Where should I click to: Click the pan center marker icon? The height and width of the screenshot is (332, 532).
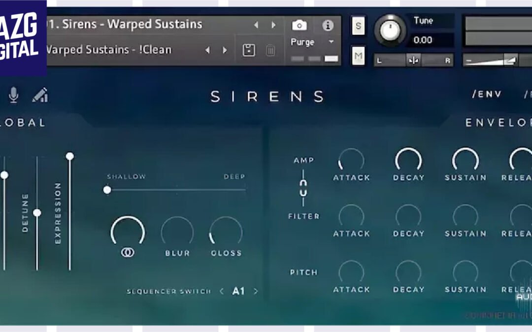[x=413, y=60]
